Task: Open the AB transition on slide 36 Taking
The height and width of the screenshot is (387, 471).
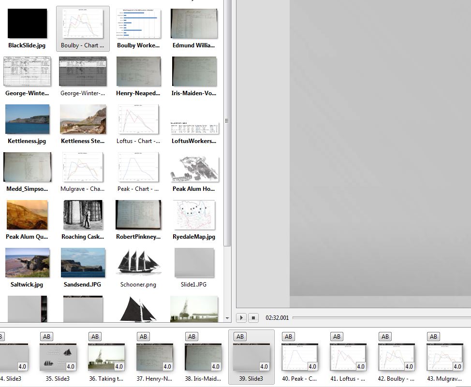Action: click(95, 337)
